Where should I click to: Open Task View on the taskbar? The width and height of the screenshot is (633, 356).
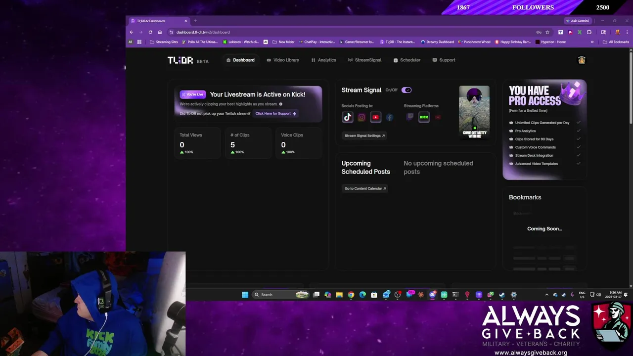[x=316, y=295]
